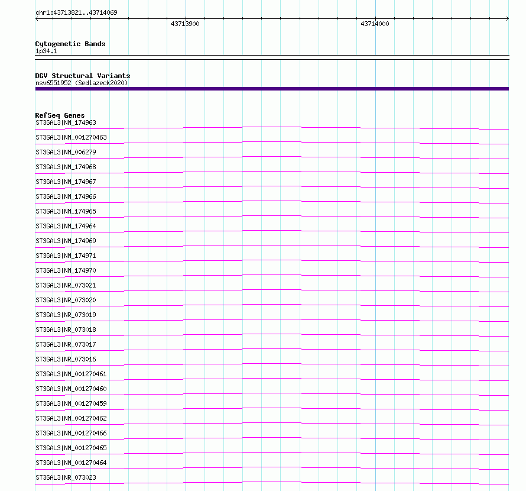Open transcript ST3GAL3|NM_174964
Viewport: 526px width, 491px height.
pyautogui.click(x=66, y=226)
